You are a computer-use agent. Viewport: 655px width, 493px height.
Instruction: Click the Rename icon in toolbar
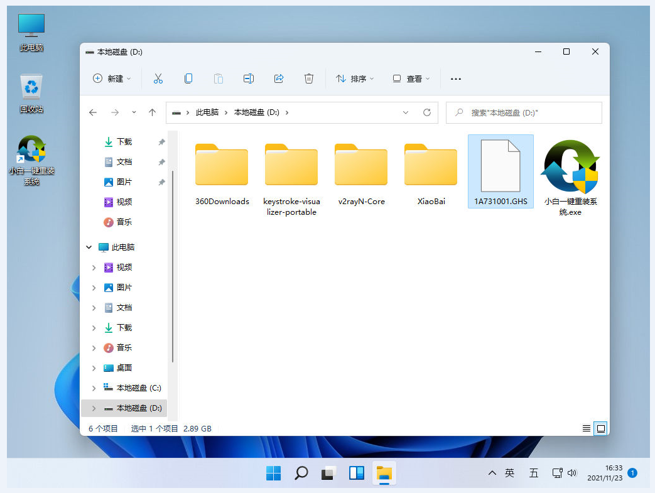248,79
